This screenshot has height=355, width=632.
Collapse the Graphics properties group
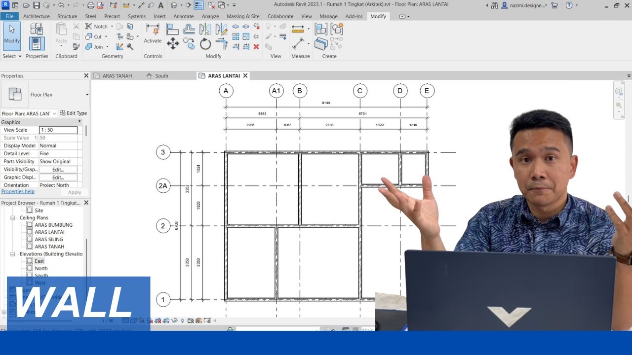pyautogui.click(x=79, y=122)
